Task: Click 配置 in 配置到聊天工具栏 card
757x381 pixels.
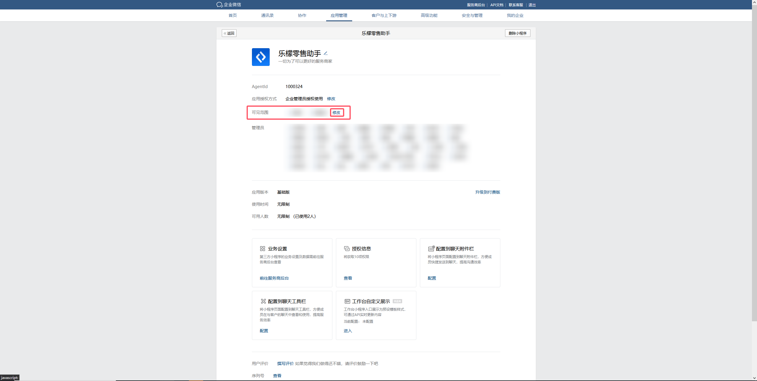Action: pyautogui.click(x=264, y=331)
